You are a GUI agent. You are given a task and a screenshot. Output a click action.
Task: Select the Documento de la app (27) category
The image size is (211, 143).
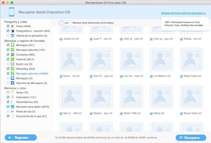[x=31, y=116]
